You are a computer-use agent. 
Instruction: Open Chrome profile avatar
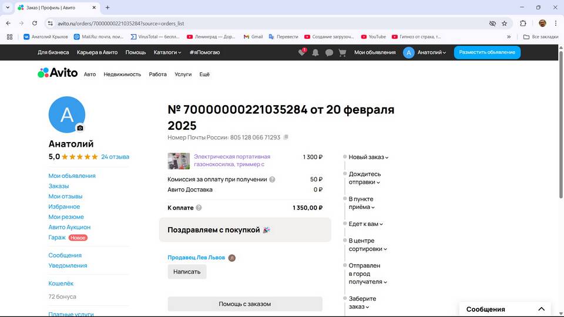542,23
